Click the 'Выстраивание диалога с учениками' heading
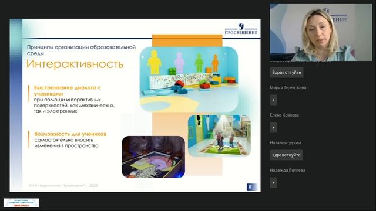This screenshot has width=376, height=211. pyautogui.click(x=68, y=91)
